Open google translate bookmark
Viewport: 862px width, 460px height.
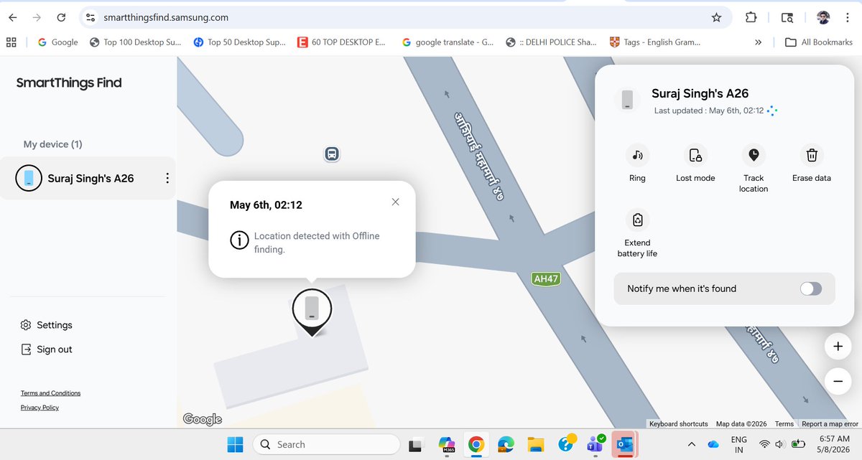pos(448,42)
